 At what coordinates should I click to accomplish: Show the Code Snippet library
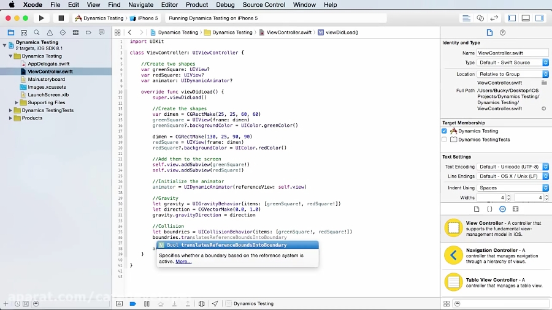click(489, 209)
